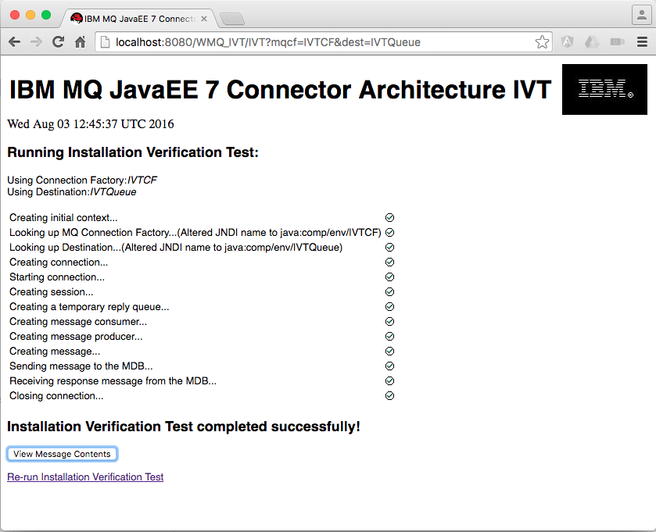Bookmark the page with the star icon

pyautogui.click(x=542, y=41)
